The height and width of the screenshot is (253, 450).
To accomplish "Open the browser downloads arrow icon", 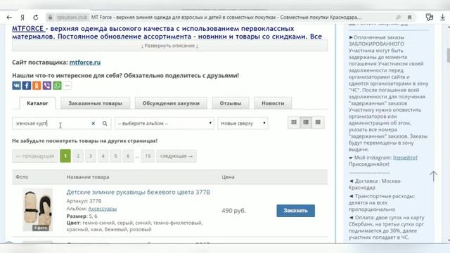I will [x=442, y=18].
